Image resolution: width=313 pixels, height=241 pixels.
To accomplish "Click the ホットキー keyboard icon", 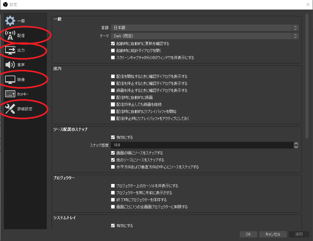I will click(10, 94).
